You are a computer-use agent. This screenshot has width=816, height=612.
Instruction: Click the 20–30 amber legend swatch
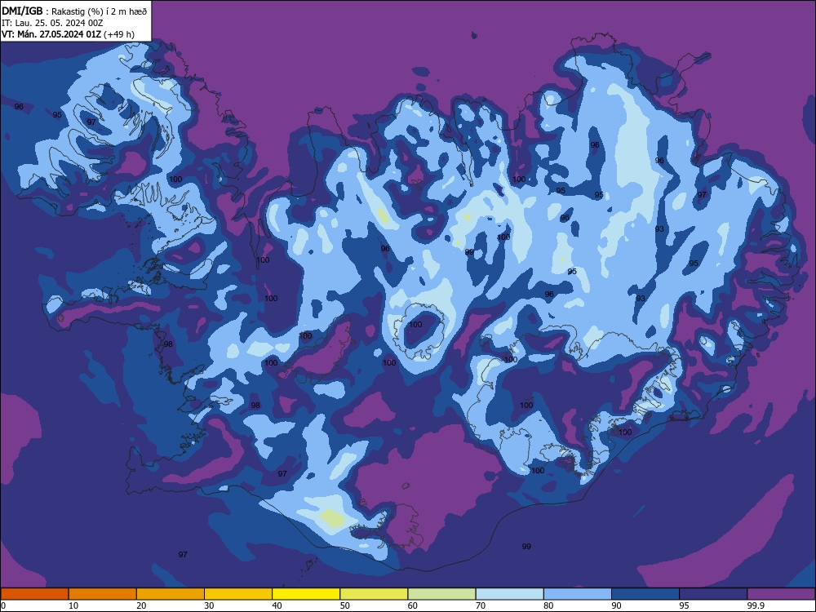(171, 594)
